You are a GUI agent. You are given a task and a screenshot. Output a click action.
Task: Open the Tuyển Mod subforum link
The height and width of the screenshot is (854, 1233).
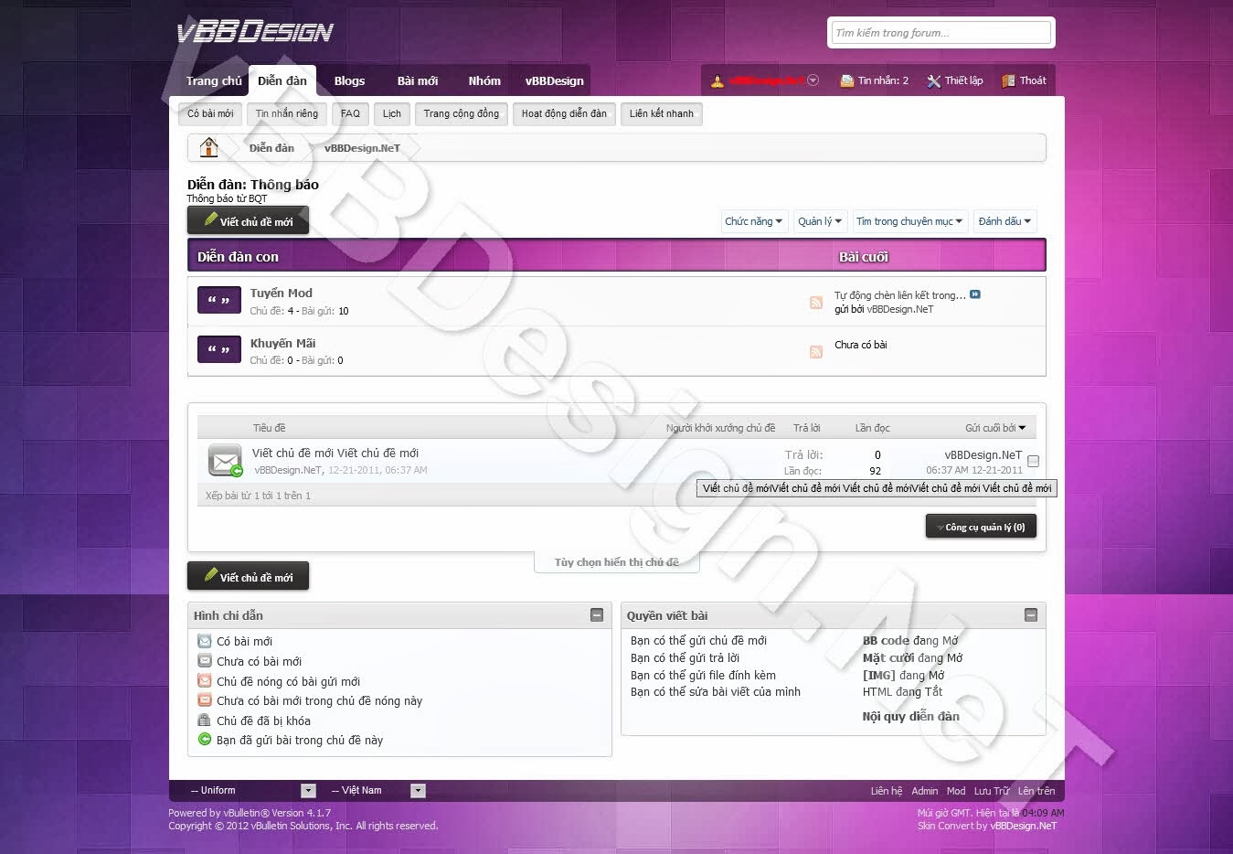tap(282, 293)
